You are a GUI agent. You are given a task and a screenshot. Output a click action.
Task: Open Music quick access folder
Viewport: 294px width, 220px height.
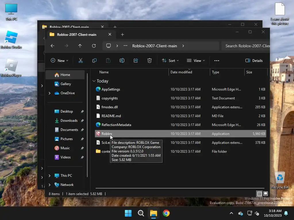coord(65,148)
